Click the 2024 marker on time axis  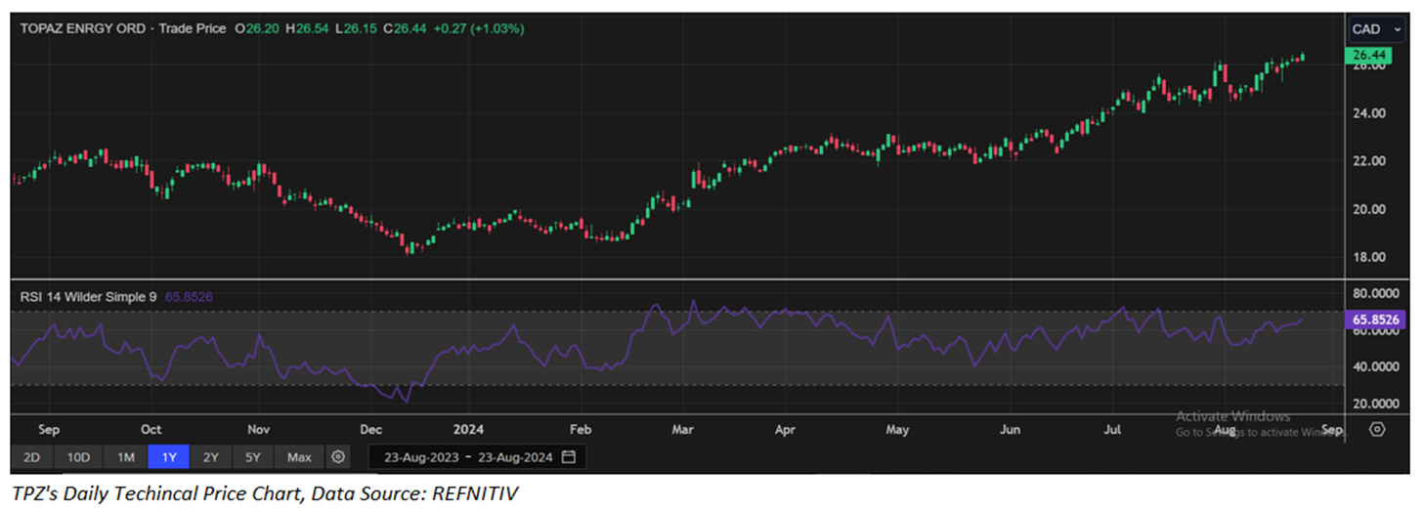pos(467,429)
